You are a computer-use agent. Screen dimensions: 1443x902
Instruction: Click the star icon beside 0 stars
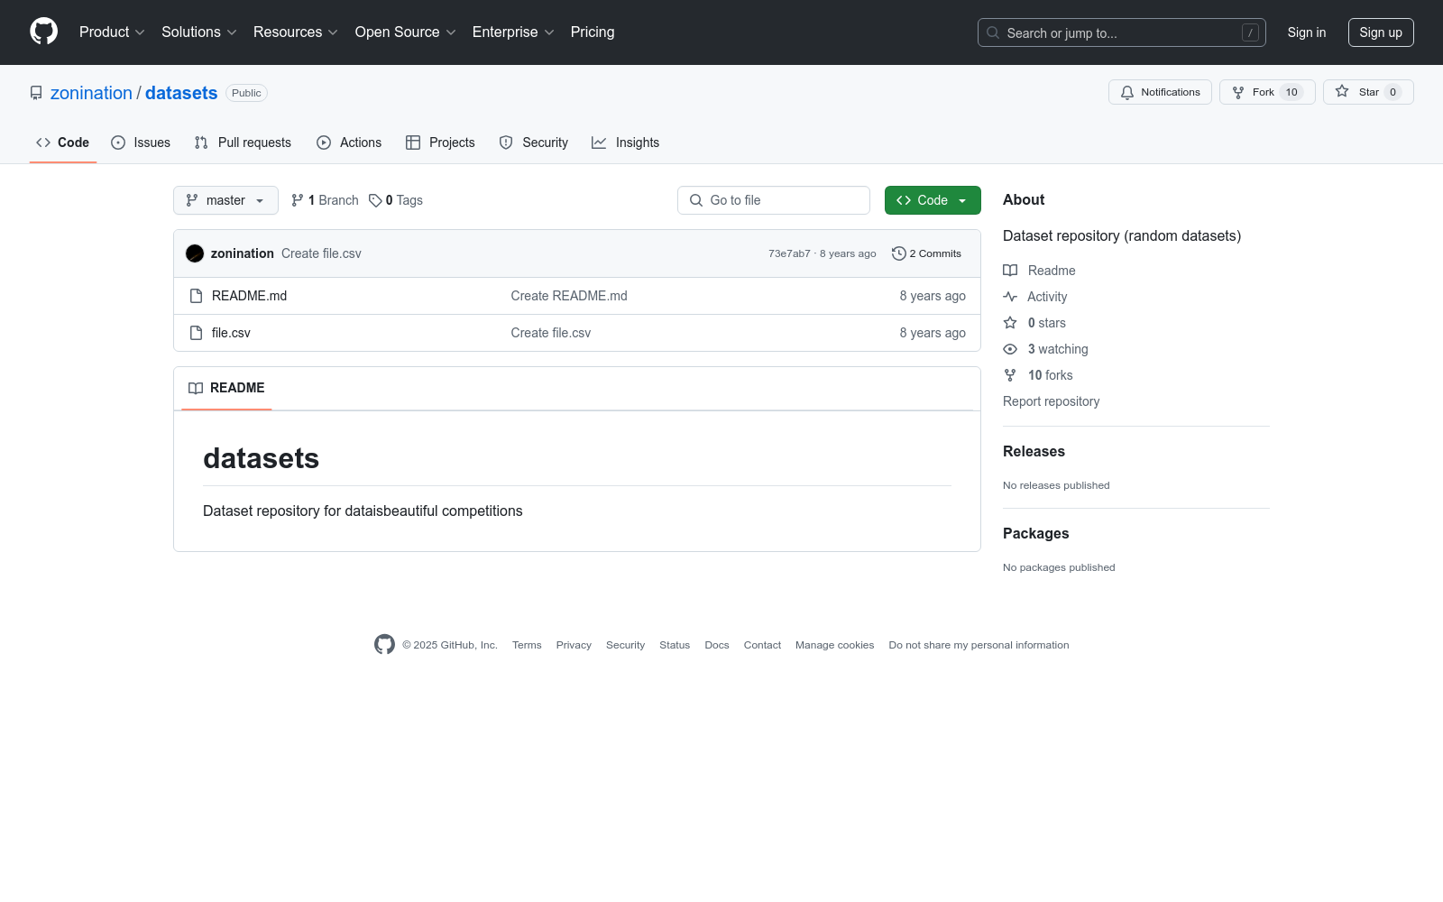(1010, 323)
